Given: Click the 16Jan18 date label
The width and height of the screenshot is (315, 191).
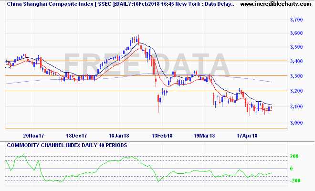Looking at the screenshot, I should (119, 136).
